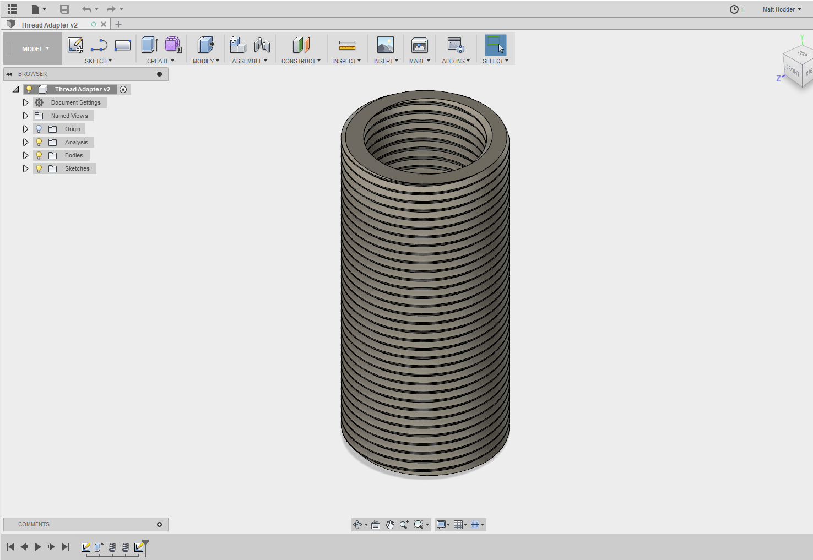
Task: Expand the Bodies folder
Action: pyautogui.click(x=25, y=155)
